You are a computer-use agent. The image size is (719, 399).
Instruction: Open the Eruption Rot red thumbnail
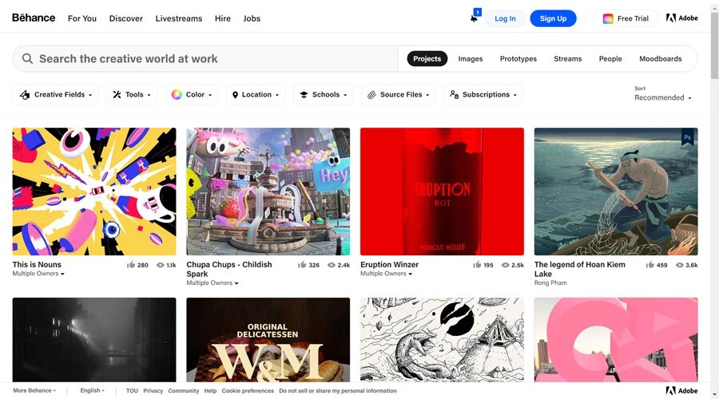tap(442, 192)
